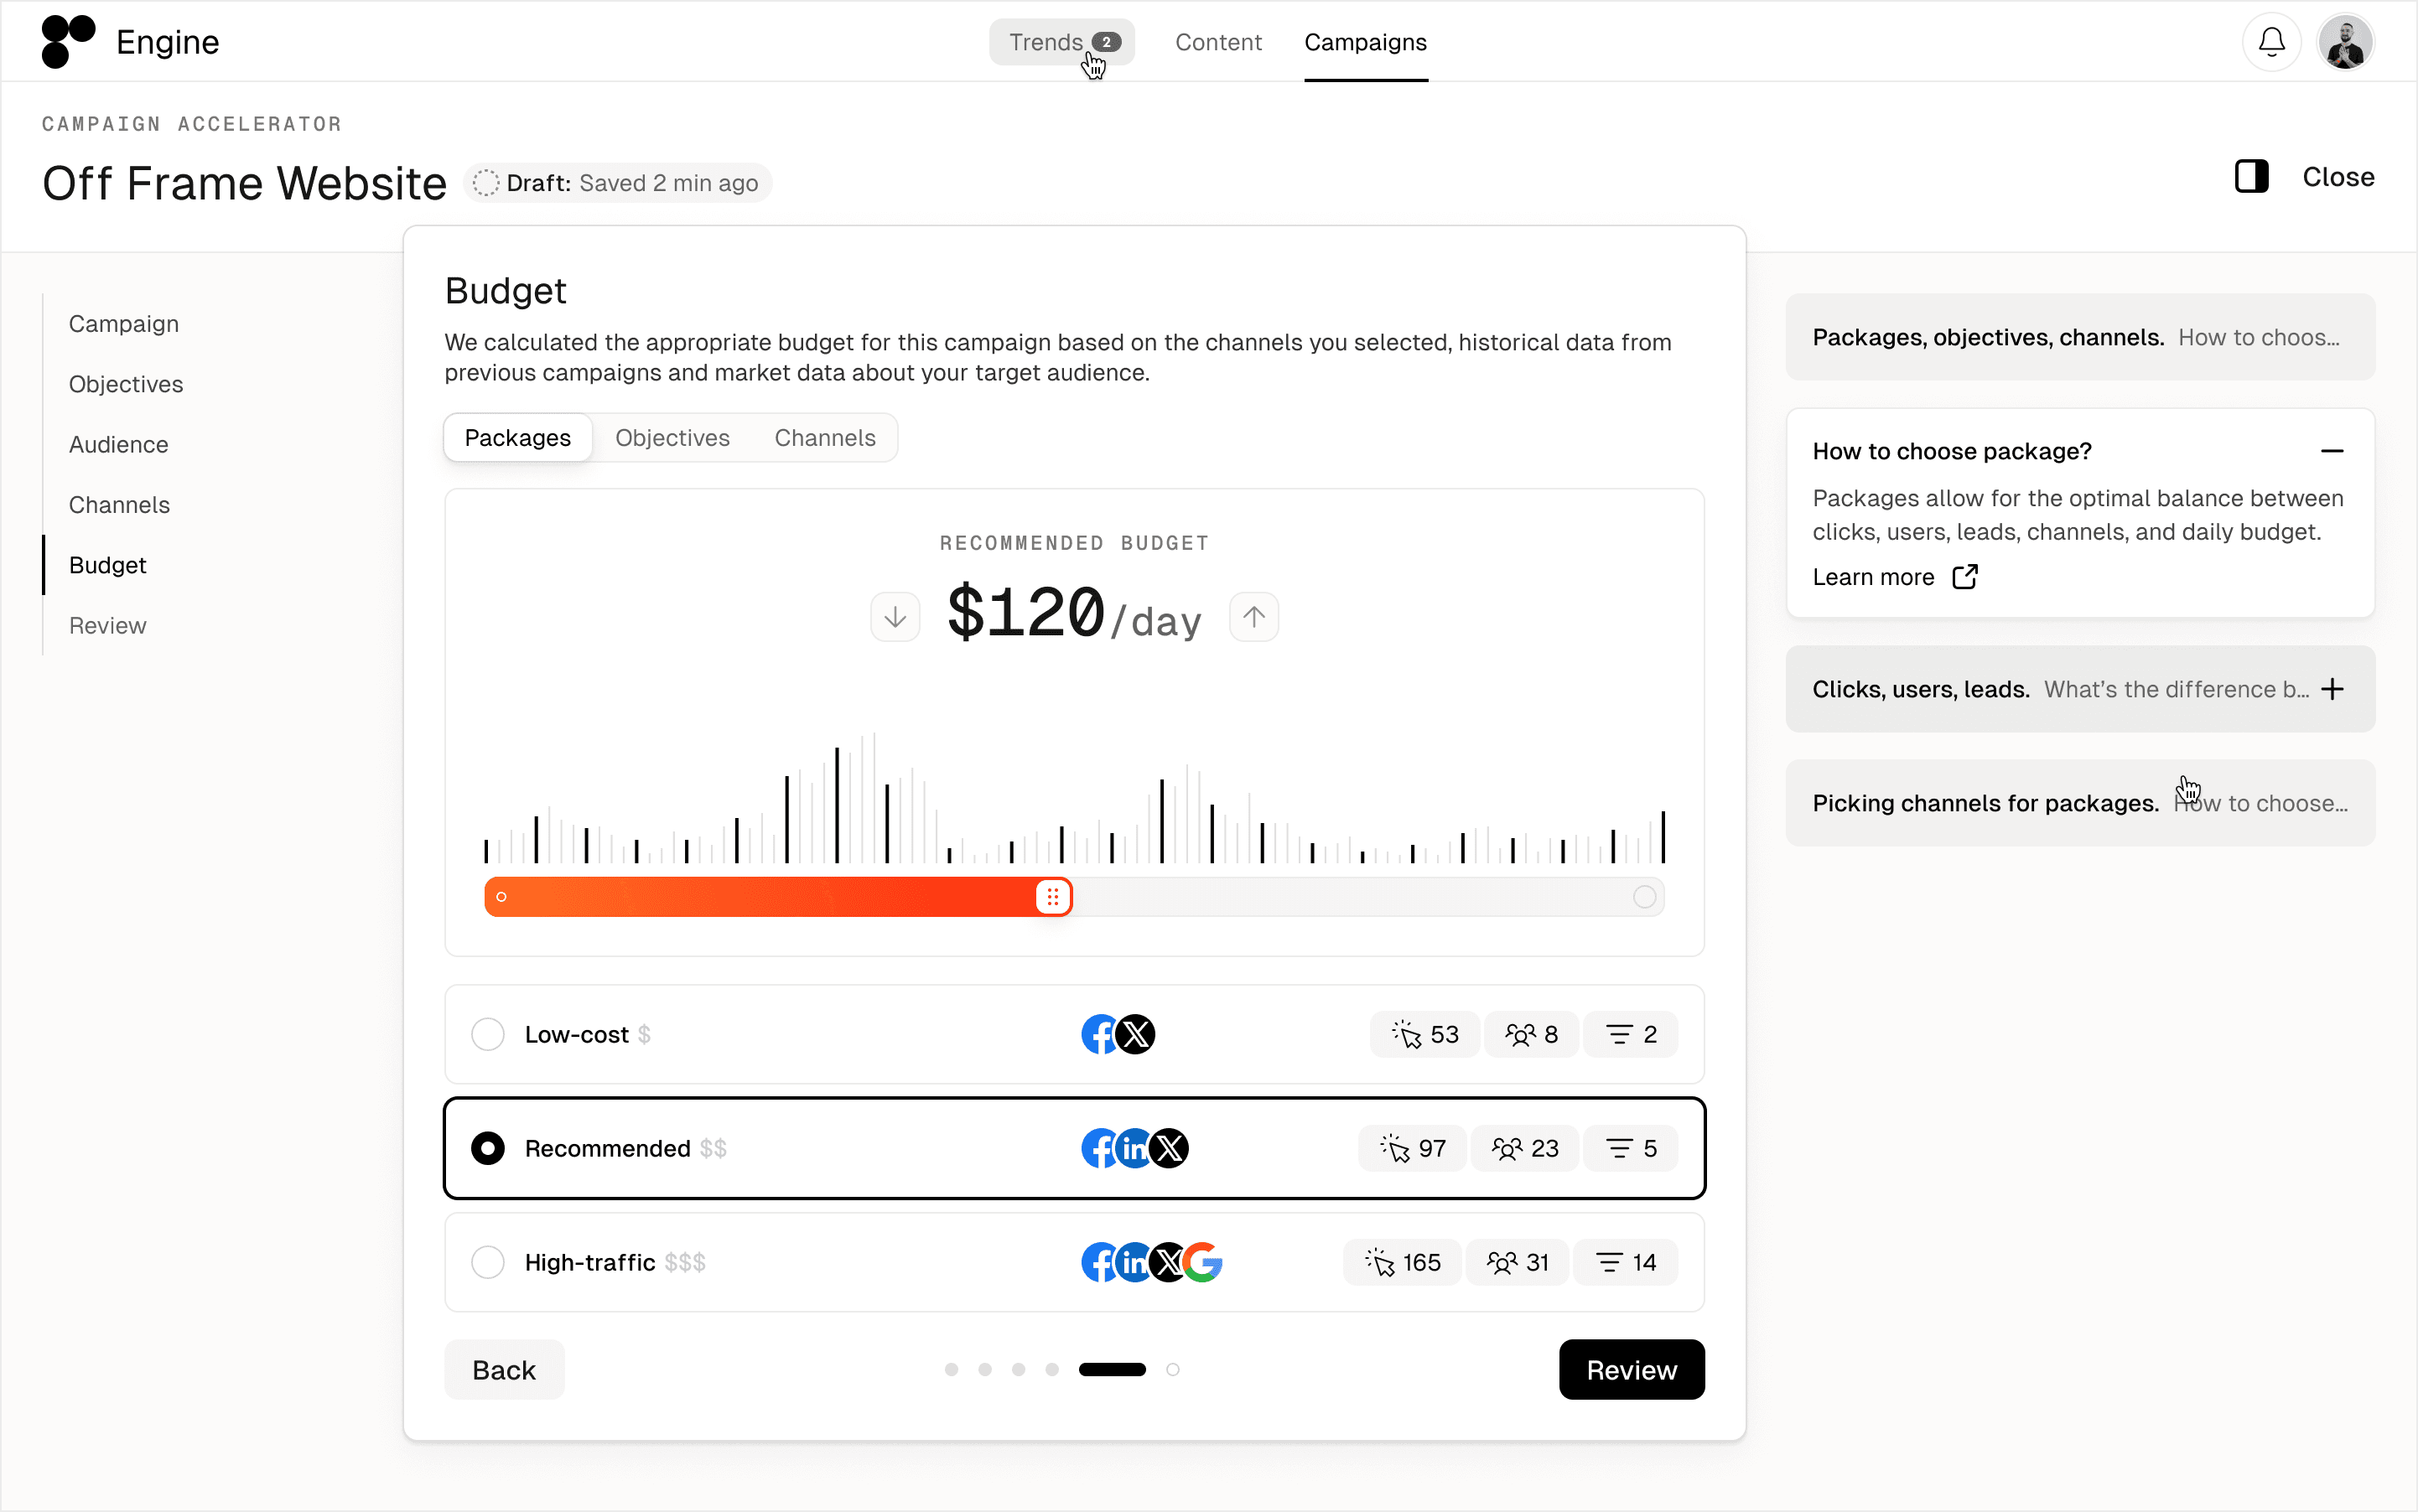Toggle the side panel layout icon
Screen dimensions: 2418x1512
click(x=2251, y=177)
